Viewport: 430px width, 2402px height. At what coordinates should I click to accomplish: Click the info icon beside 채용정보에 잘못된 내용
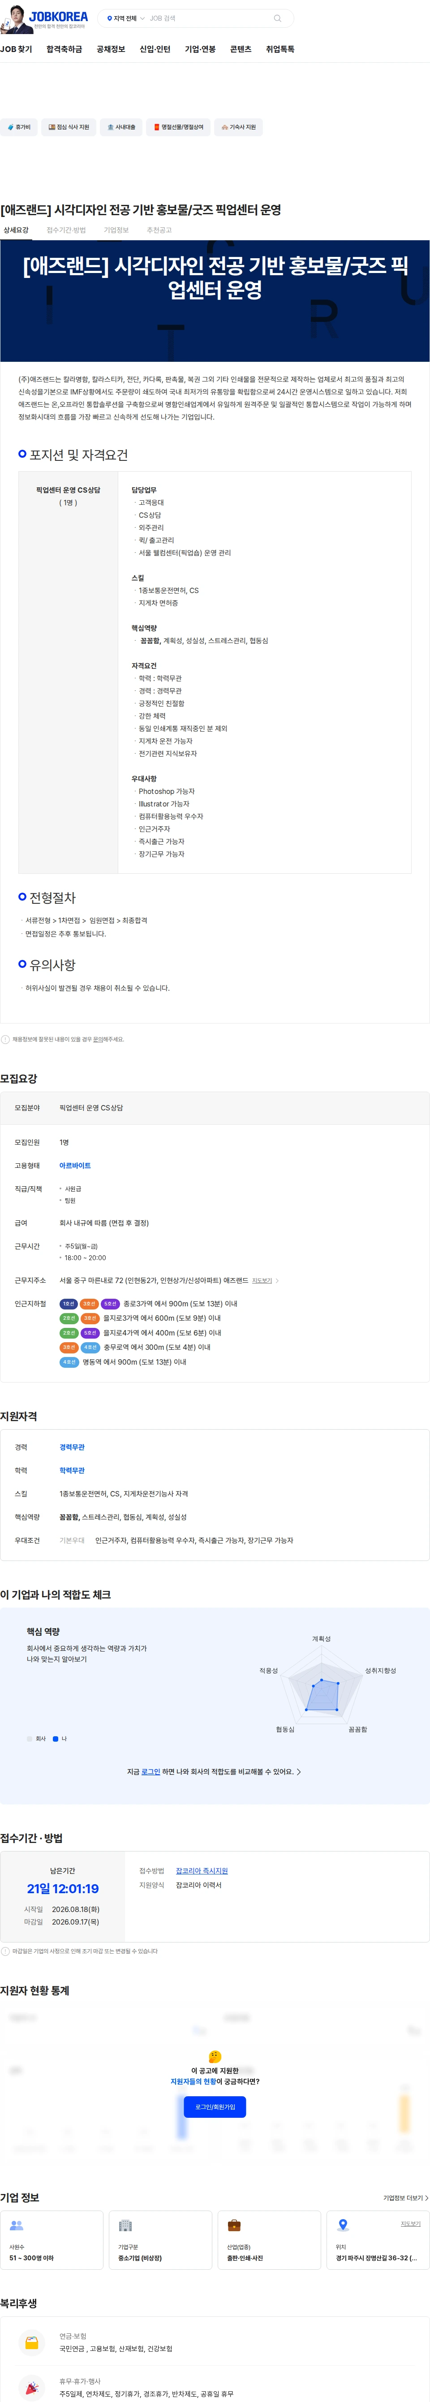coord(5,1039)
